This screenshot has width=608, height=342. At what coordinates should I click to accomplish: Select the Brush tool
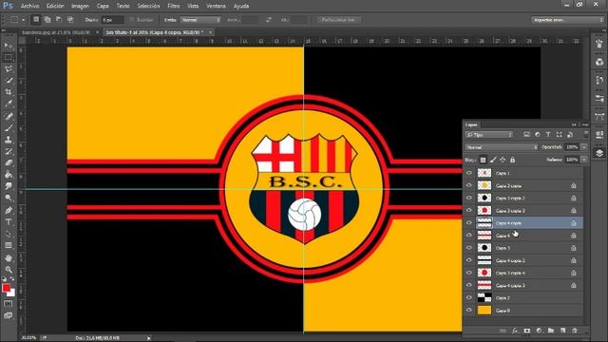tap(9, 128)
